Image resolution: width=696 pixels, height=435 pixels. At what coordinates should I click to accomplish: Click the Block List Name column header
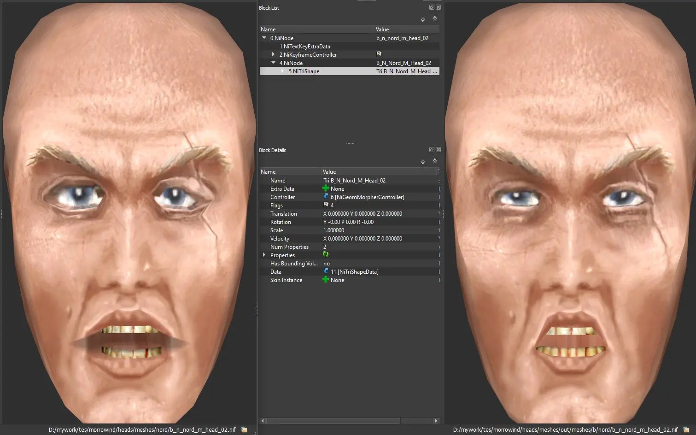coord(317,29)
